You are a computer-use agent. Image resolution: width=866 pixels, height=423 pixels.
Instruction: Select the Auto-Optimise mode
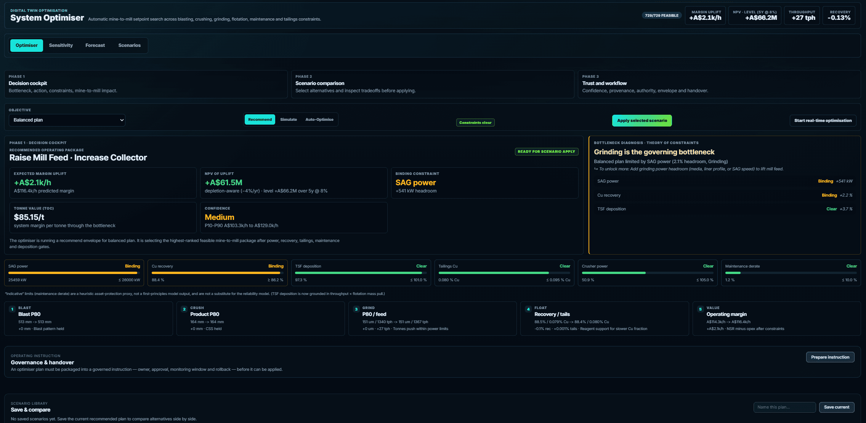(319, 120)
